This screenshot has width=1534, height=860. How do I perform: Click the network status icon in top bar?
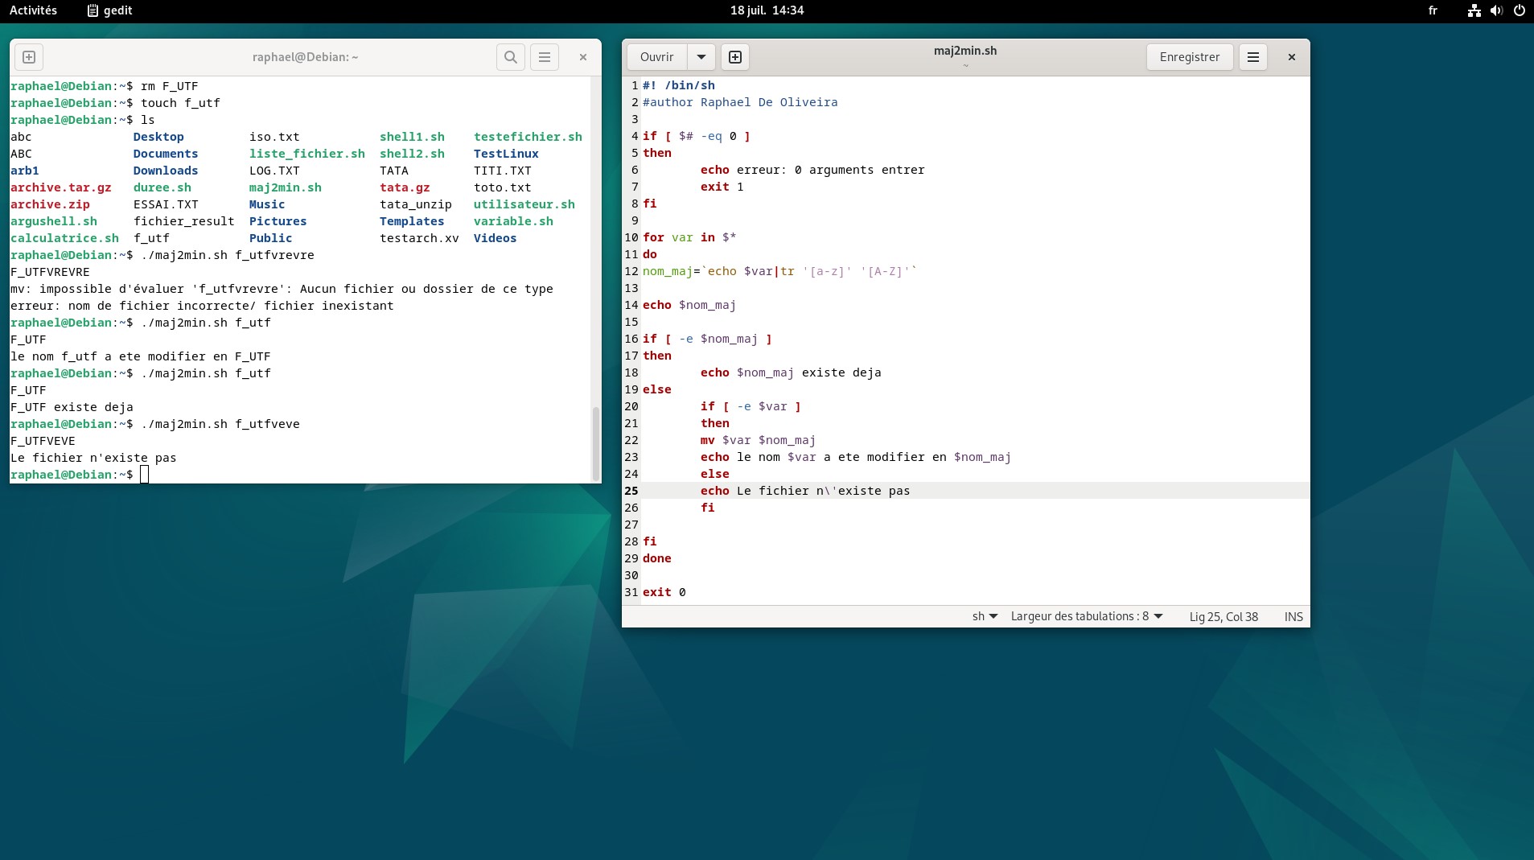click(x=1474, y=10)
